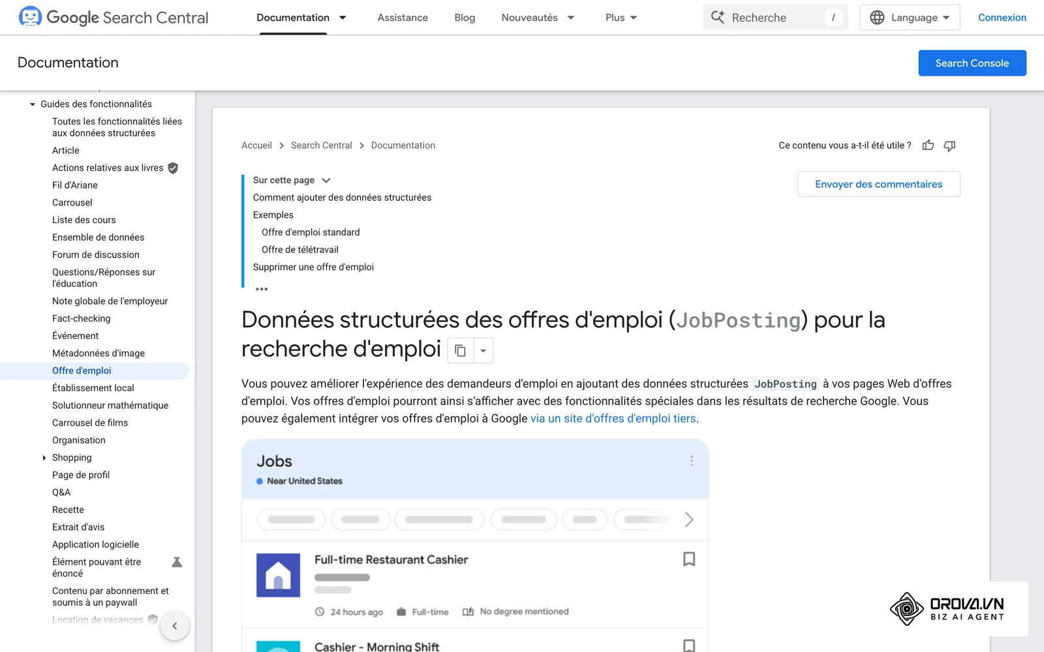Collapse the sidebar with the chevron button
The image size is (1044, 652).
(x=174, y=626)
